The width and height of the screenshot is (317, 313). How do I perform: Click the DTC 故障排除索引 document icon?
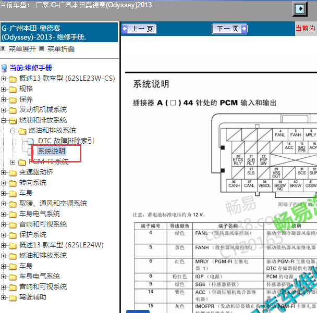coord(31,141)
